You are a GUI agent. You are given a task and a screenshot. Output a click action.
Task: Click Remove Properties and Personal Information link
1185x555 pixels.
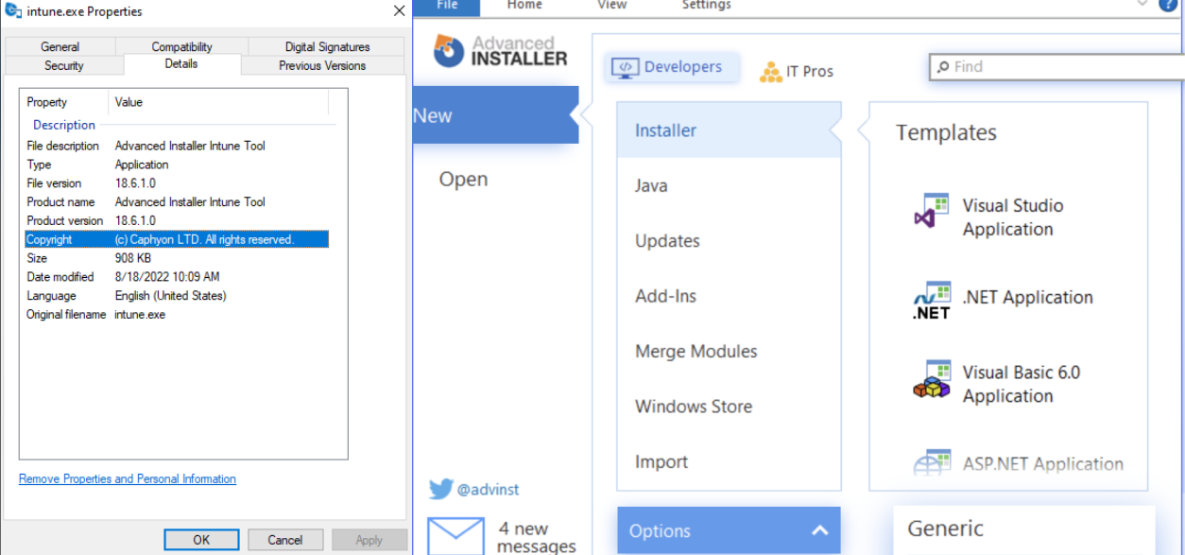coord(128,479)
